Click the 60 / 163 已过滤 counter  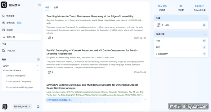click(162, 8)
